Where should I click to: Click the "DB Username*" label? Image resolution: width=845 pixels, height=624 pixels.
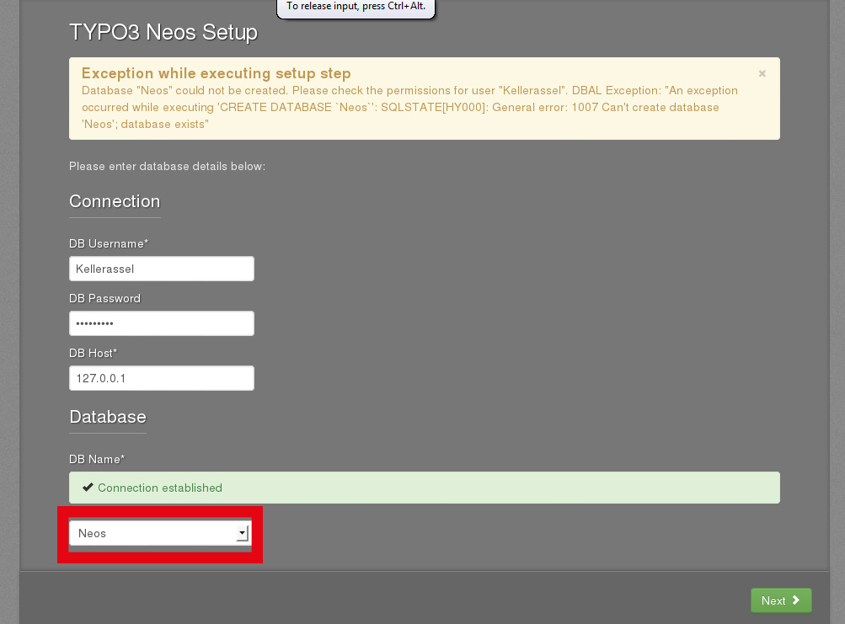tap(109, 243)
